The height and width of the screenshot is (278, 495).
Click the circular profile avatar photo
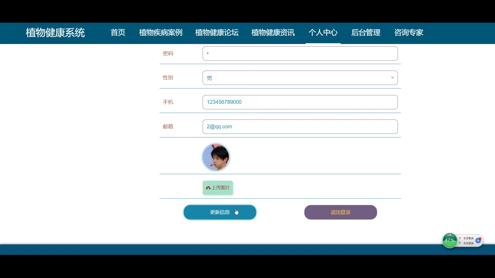(216, 157)
